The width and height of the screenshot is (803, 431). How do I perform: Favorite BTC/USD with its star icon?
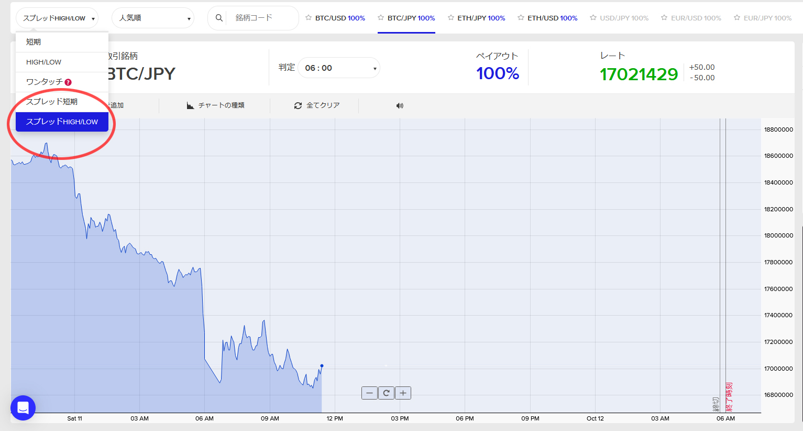[x=309, y=18]
